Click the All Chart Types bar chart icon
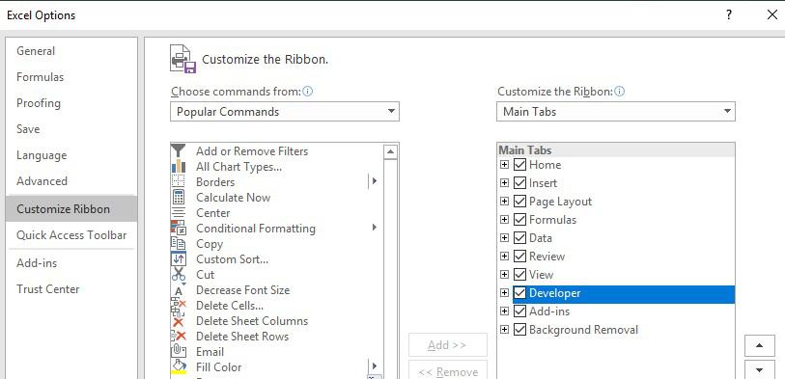 click(x=179, y=167)
